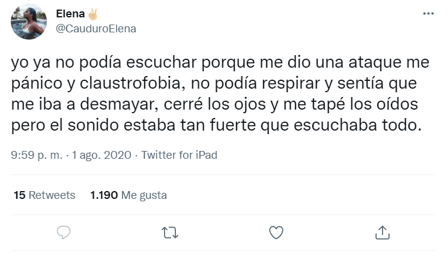View the 1.190 Me gusta list

[x=129, y=195]
